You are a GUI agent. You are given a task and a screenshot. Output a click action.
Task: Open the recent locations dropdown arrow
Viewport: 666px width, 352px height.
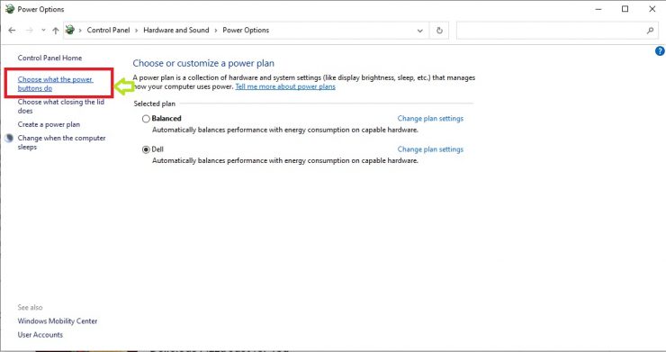(43, 31)
